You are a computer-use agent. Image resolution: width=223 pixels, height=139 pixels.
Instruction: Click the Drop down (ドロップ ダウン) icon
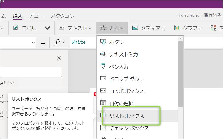pyautogui.click(x=103, y=78)
